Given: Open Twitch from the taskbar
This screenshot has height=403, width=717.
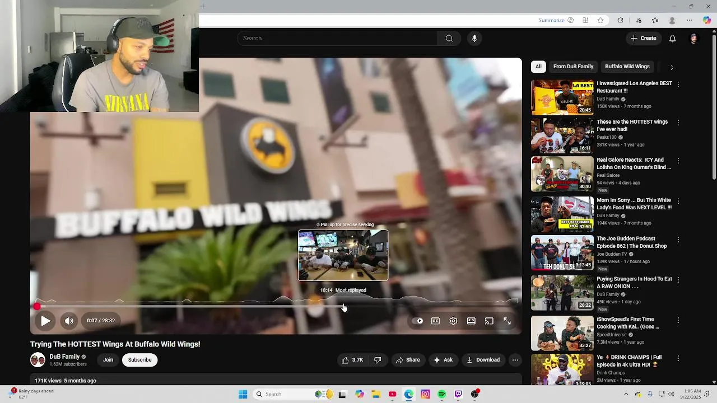Looking at the screenshot, I should coord(458,394).
